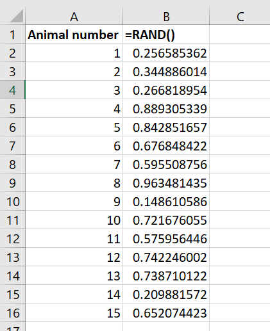
Task: Select row 1 header
Action: [x=12, y=34]
